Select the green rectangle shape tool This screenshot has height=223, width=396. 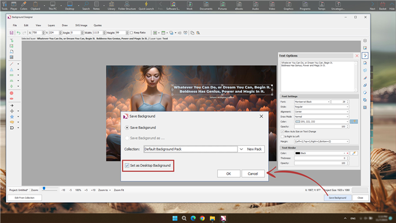[x=12, y=75]
